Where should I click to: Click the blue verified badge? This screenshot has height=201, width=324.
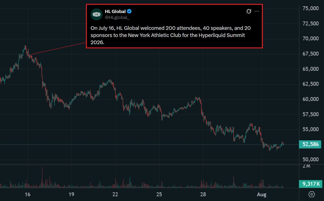point(129,11)
